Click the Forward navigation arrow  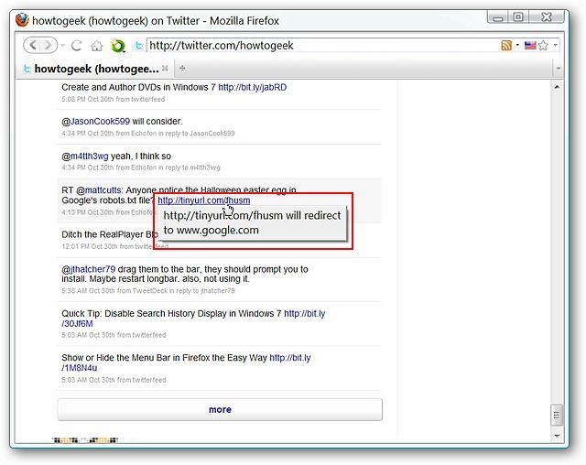[49, 45]
